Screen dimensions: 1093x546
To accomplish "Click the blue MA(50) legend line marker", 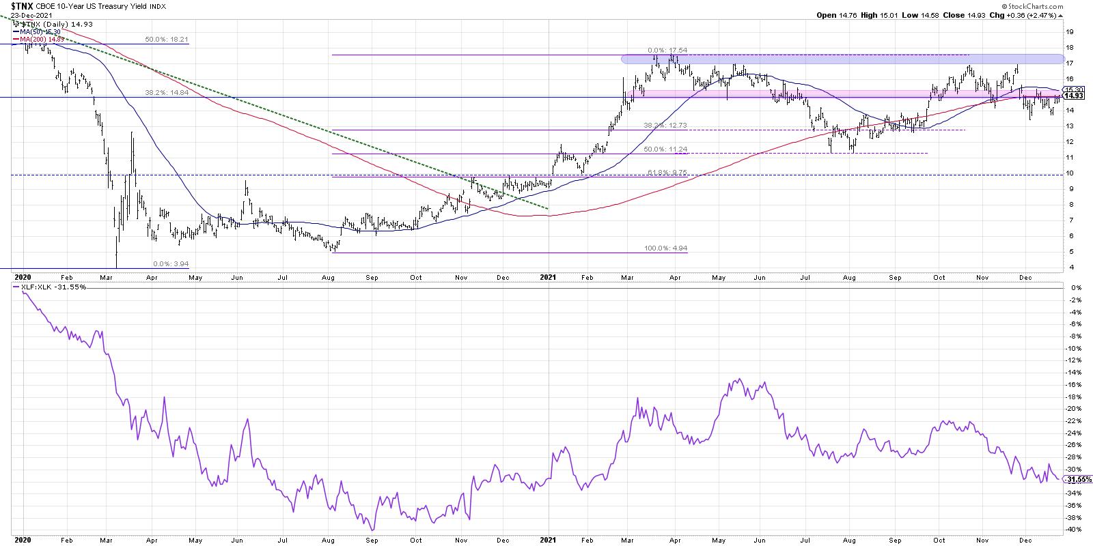I will (16, 31).
